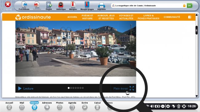Go forward with the Suivante button
Screen dimensions: 200x112
(37, 6)
